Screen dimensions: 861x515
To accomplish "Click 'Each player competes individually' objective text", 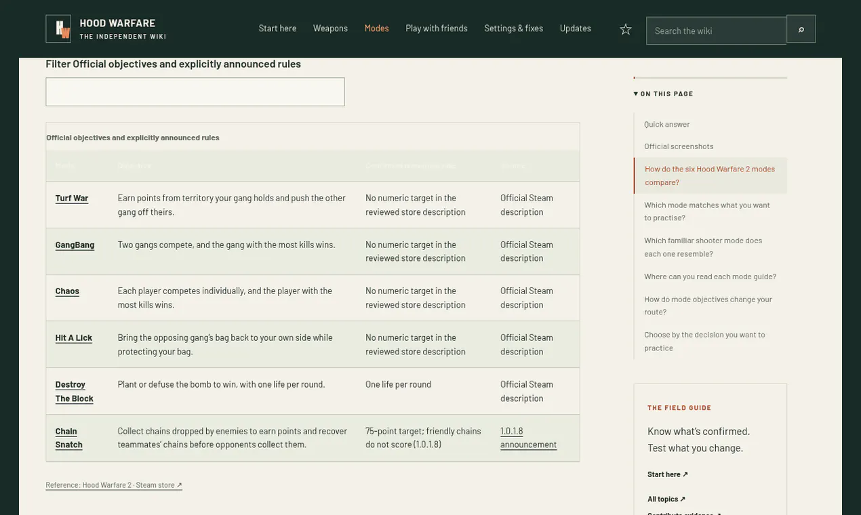I will (225, 297).
